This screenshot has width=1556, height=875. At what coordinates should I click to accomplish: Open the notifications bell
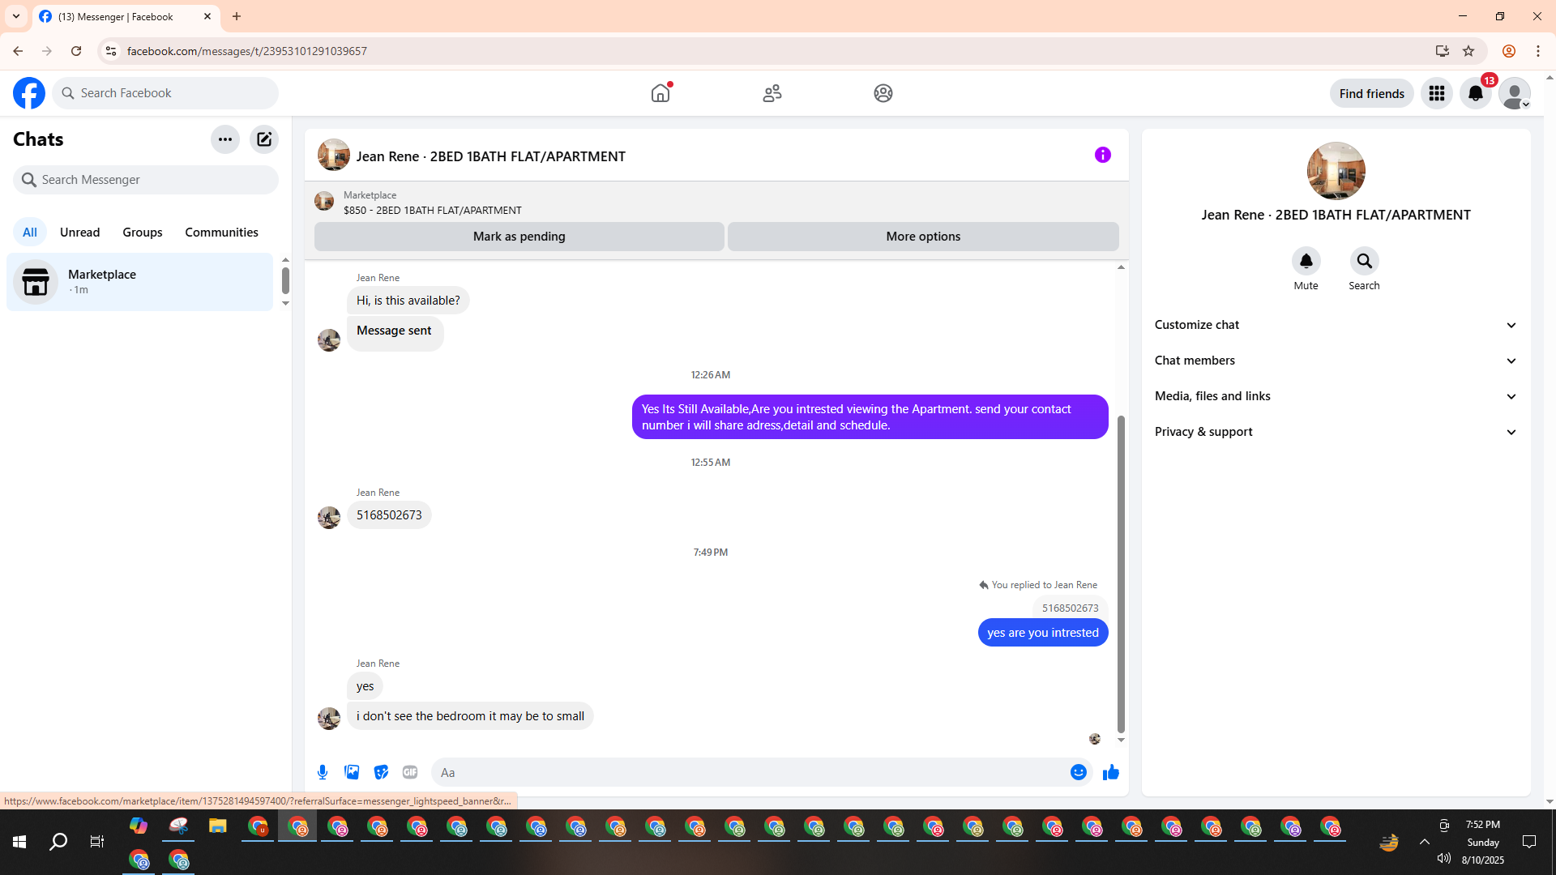(1475, 94)
